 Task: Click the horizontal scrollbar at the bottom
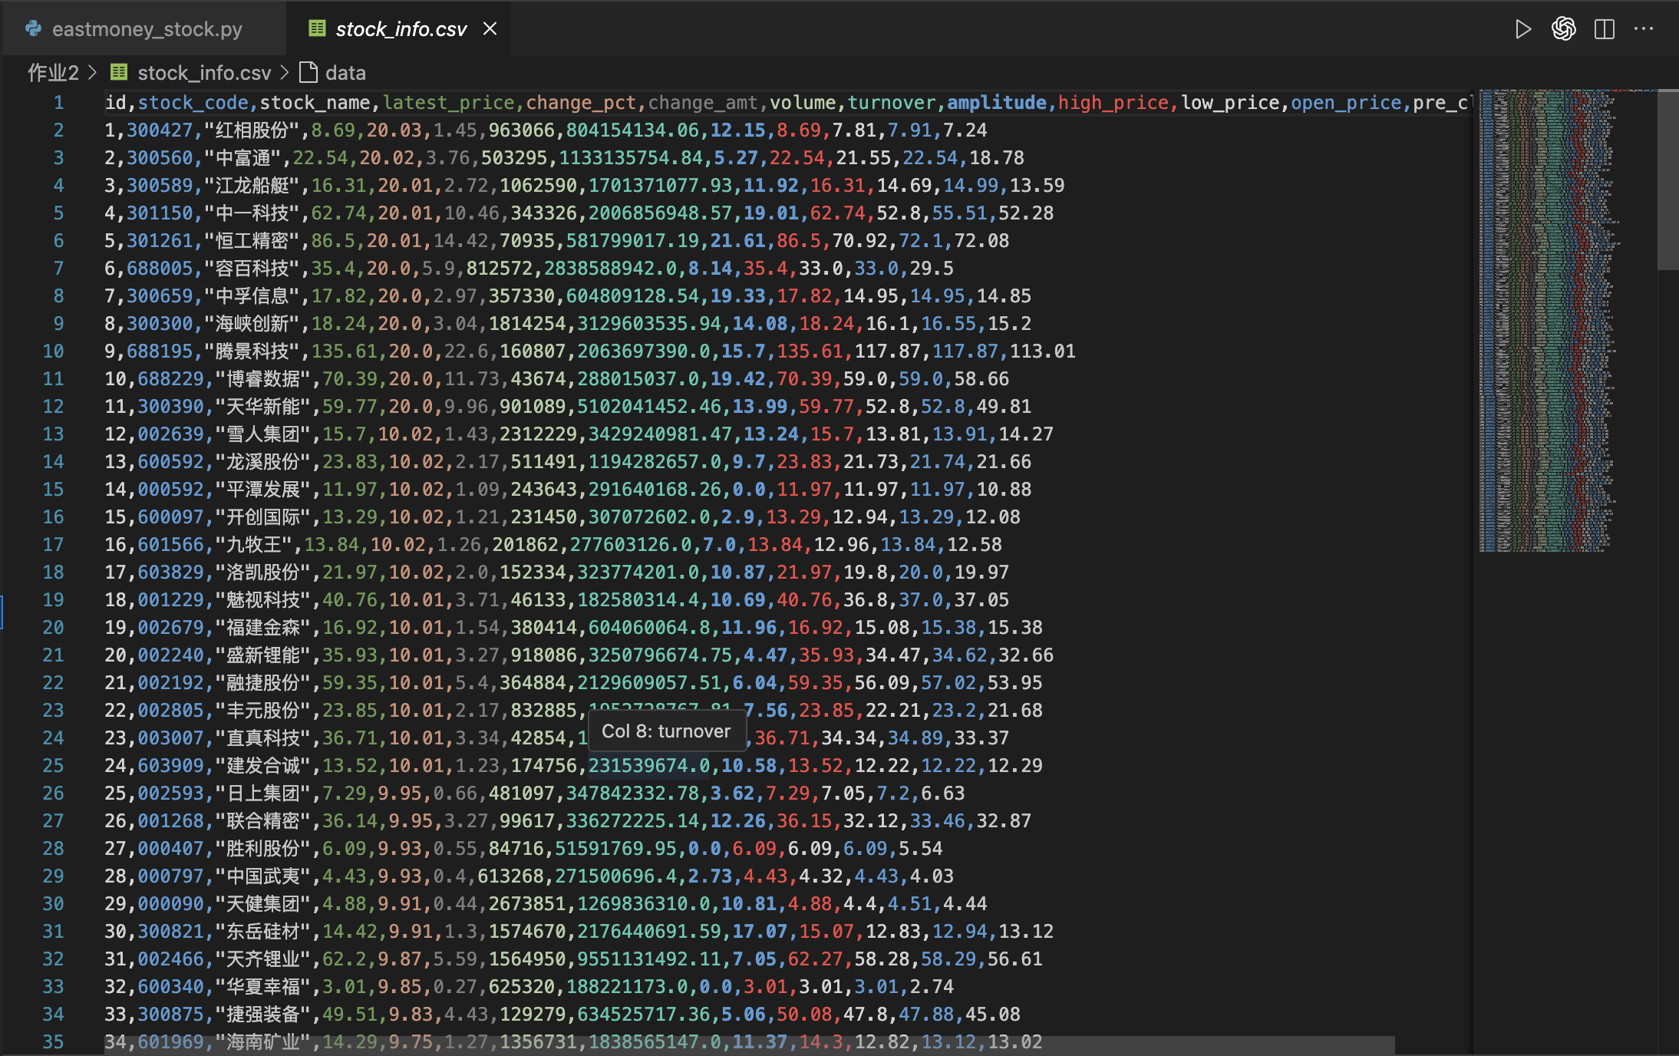coord(748,1045)
